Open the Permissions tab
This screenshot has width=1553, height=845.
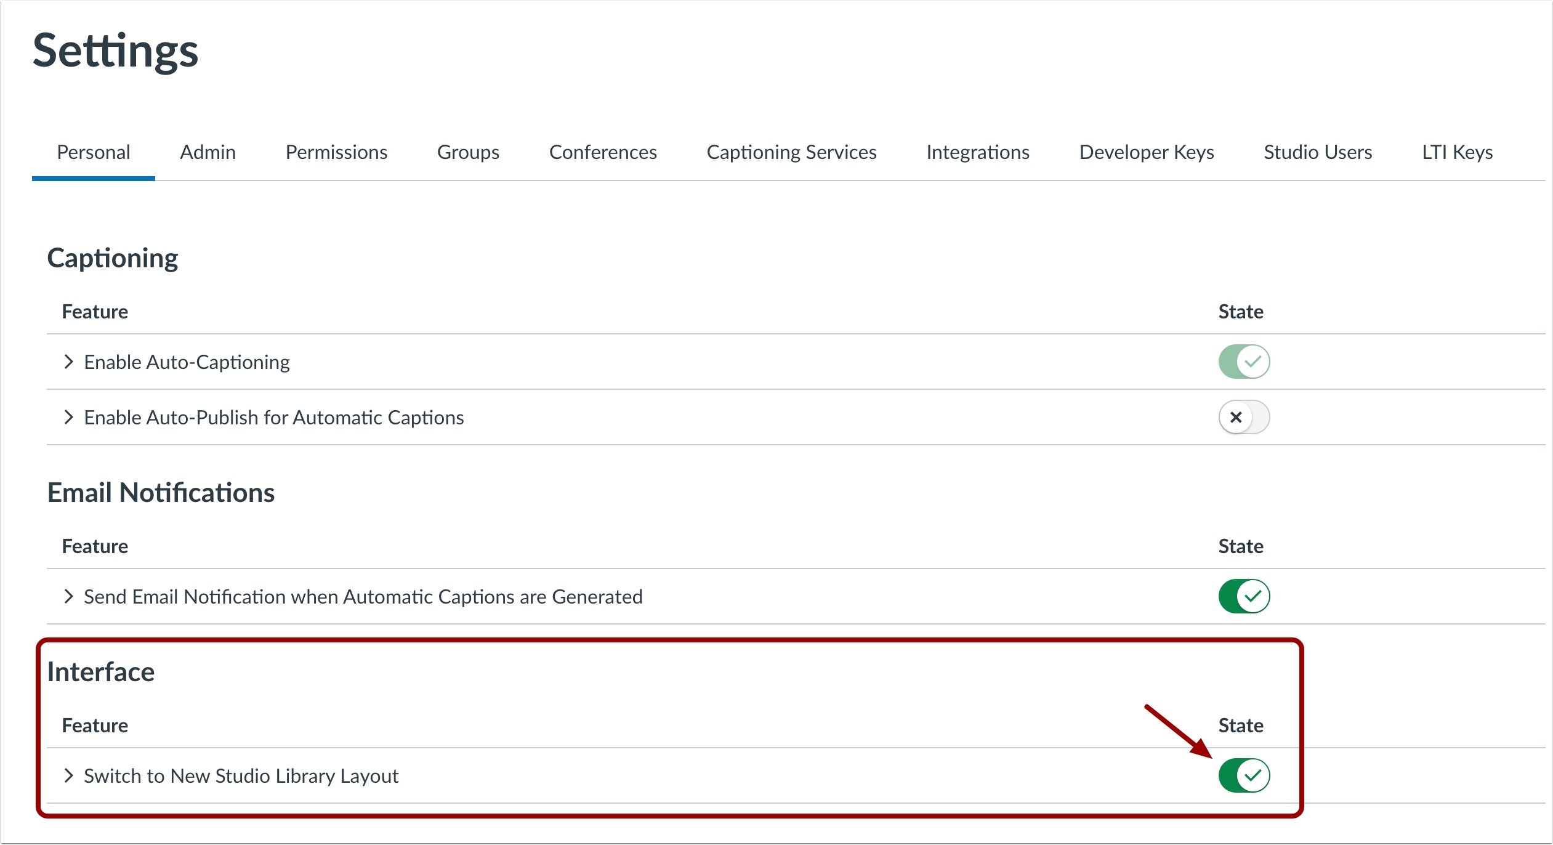click(x=336, y=152)
